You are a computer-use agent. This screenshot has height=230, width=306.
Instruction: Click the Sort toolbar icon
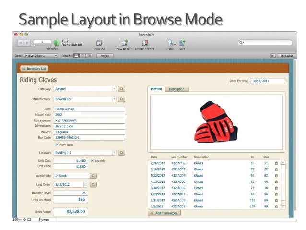pyautogui.click(x=182, y=43)
